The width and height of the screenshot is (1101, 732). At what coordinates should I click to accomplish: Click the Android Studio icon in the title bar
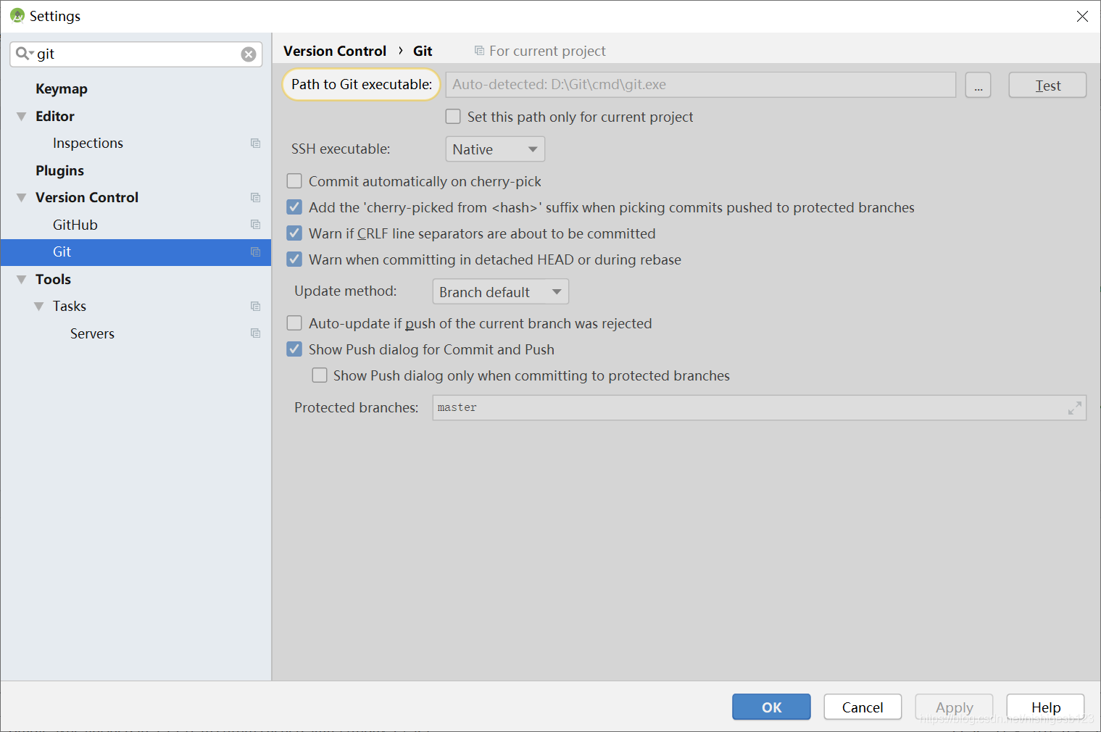[x=17, y=15]
